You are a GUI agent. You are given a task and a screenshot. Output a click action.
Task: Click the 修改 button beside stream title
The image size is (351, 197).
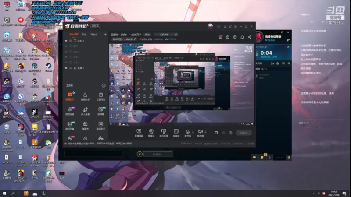click(x=147, y=35)
